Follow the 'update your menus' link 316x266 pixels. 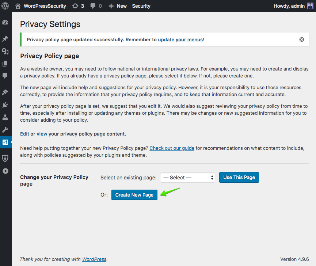180,40
